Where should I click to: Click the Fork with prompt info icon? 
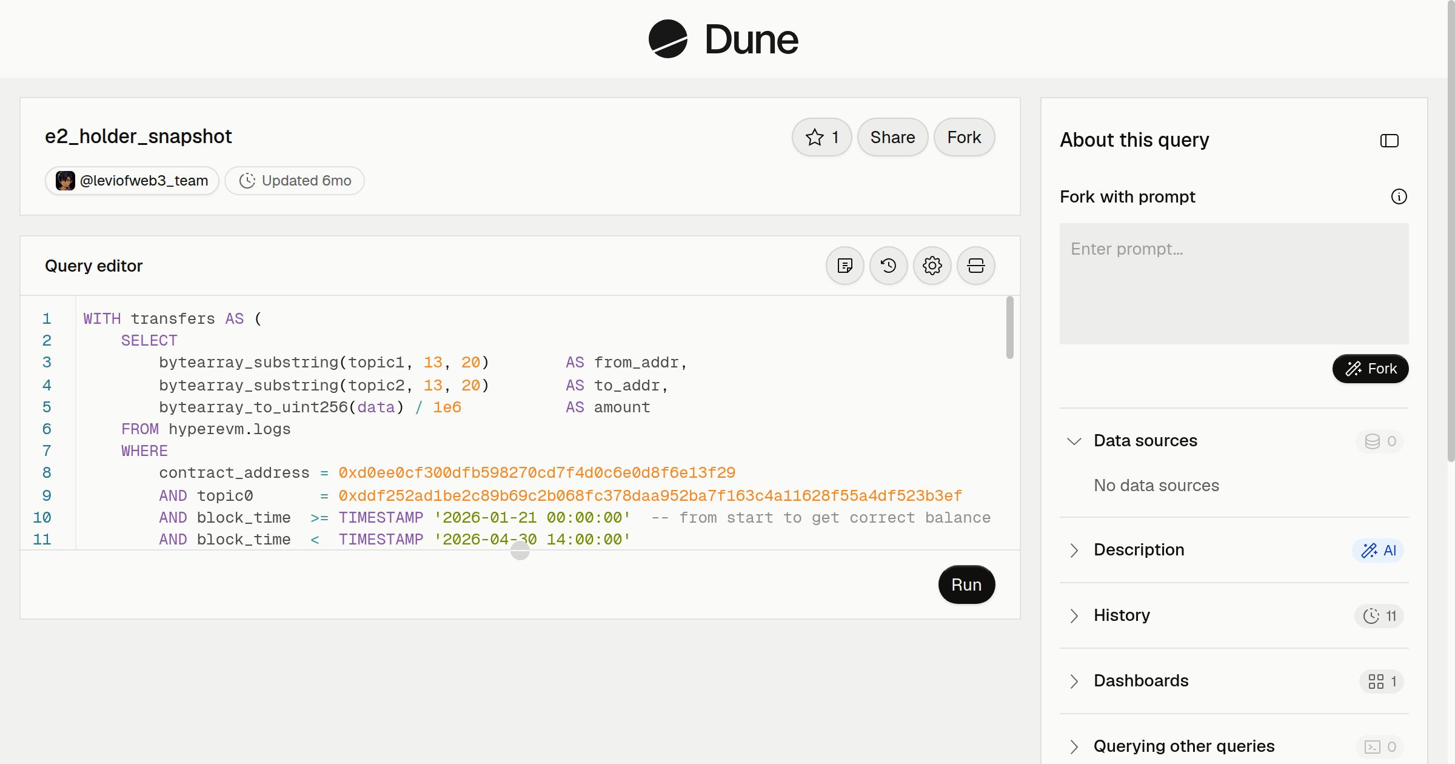pos(1399,196)
